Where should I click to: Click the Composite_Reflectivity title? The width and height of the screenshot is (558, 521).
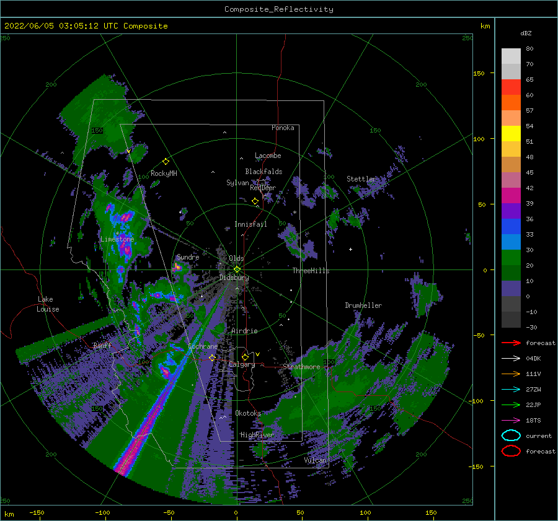pyautogui.click(x=279, y=9)
